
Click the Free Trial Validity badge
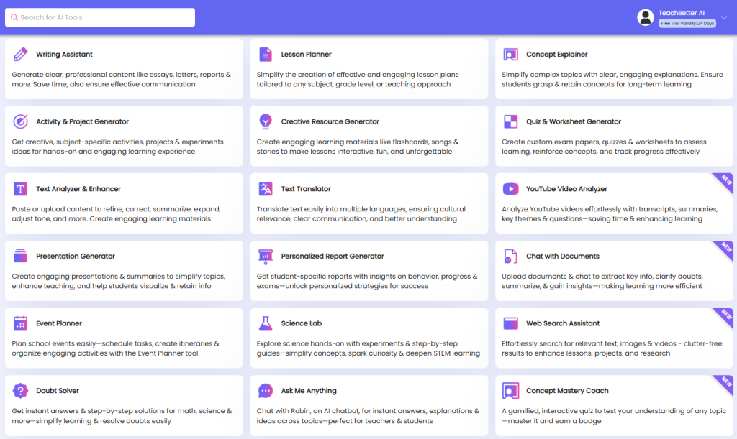coord(687,24)
